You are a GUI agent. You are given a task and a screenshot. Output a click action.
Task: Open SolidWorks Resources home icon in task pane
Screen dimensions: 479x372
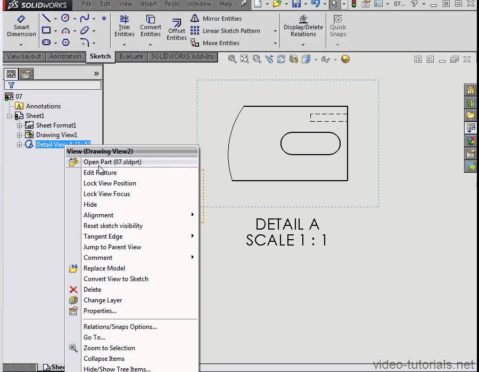click(470, 90)
